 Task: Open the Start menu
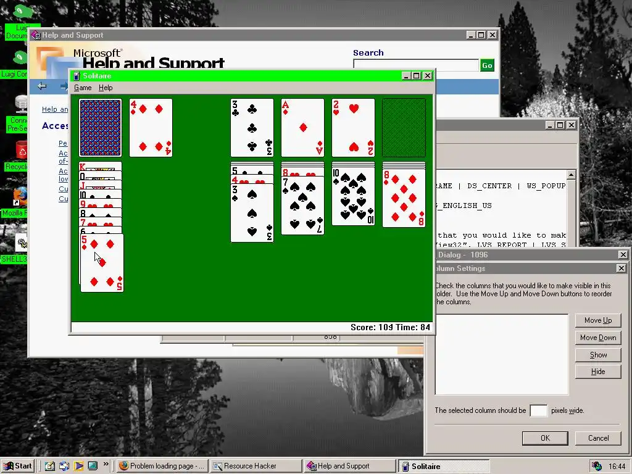pos(18,466)
